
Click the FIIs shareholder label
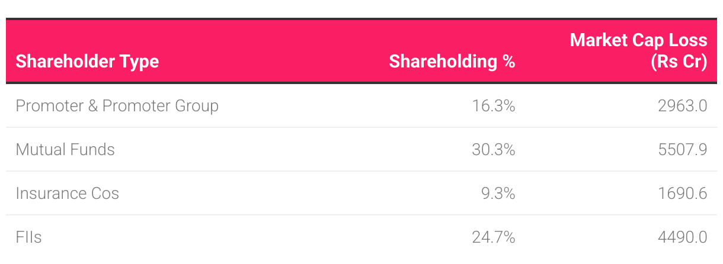click(x=28, y=237)
